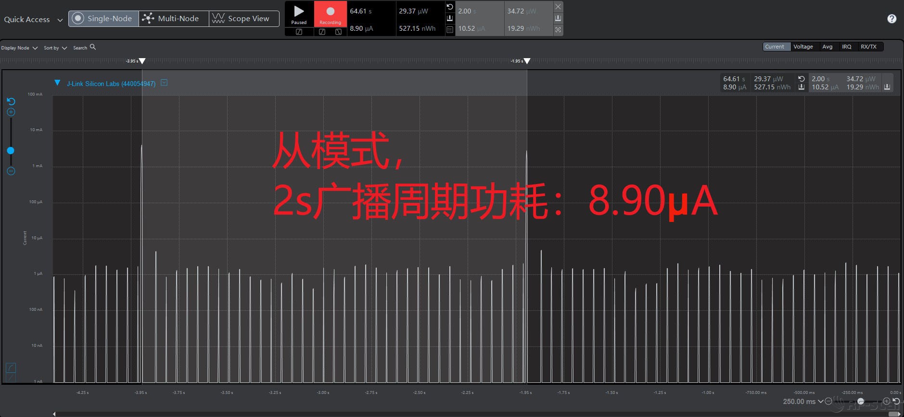904x417 pixels.
Task: Click the scrollbar left arrow
Action: click(x=54, y=414)
